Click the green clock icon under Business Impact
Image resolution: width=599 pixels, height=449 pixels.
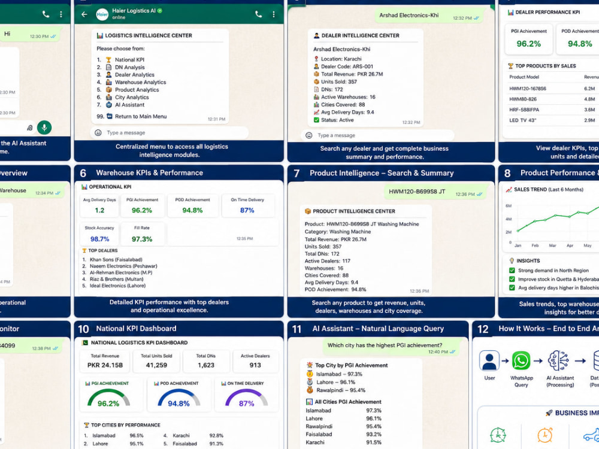point(498,435)
